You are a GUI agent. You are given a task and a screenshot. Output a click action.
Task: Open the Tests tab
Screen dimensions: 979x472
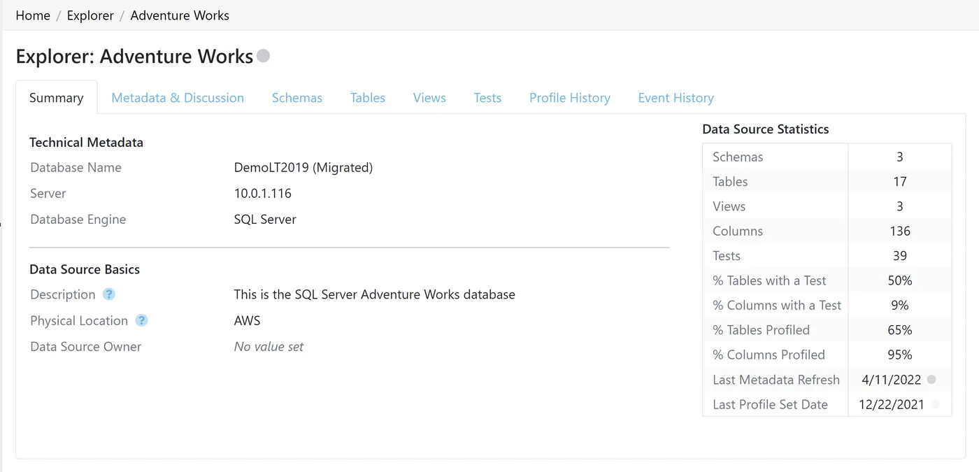487,98
